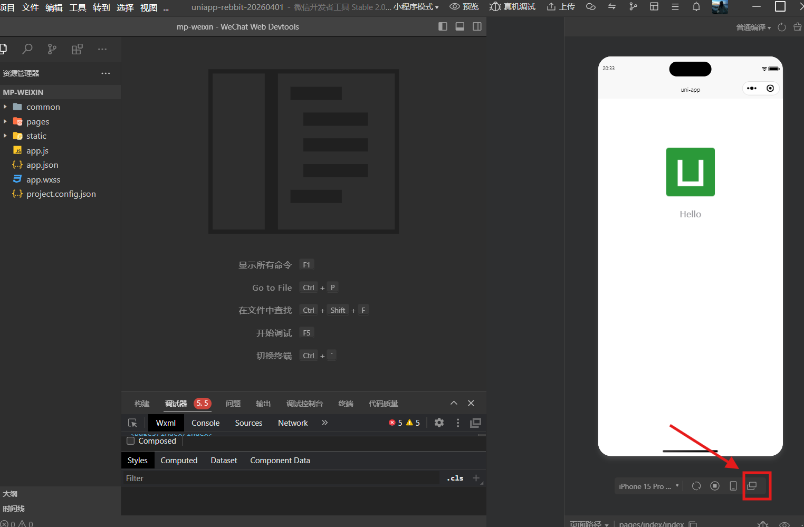Select the Sources devtools tab
Image resolution: width=804 pixels, height=527 pixels.
coord(248,423)
